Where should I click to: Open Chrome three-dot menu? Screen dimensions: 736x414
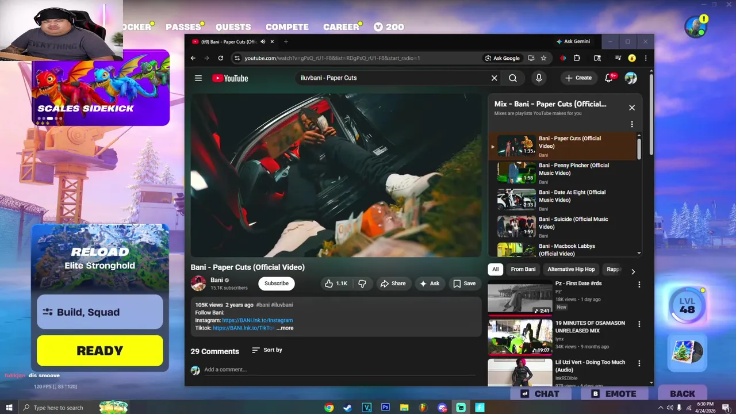pos(646,58)
